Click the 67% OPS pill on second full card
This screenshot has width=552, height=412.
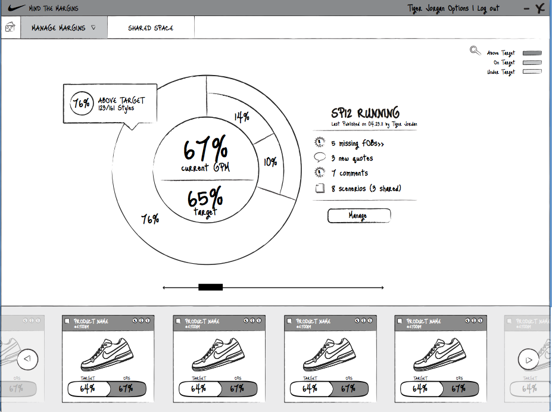(x=237, y=389)
